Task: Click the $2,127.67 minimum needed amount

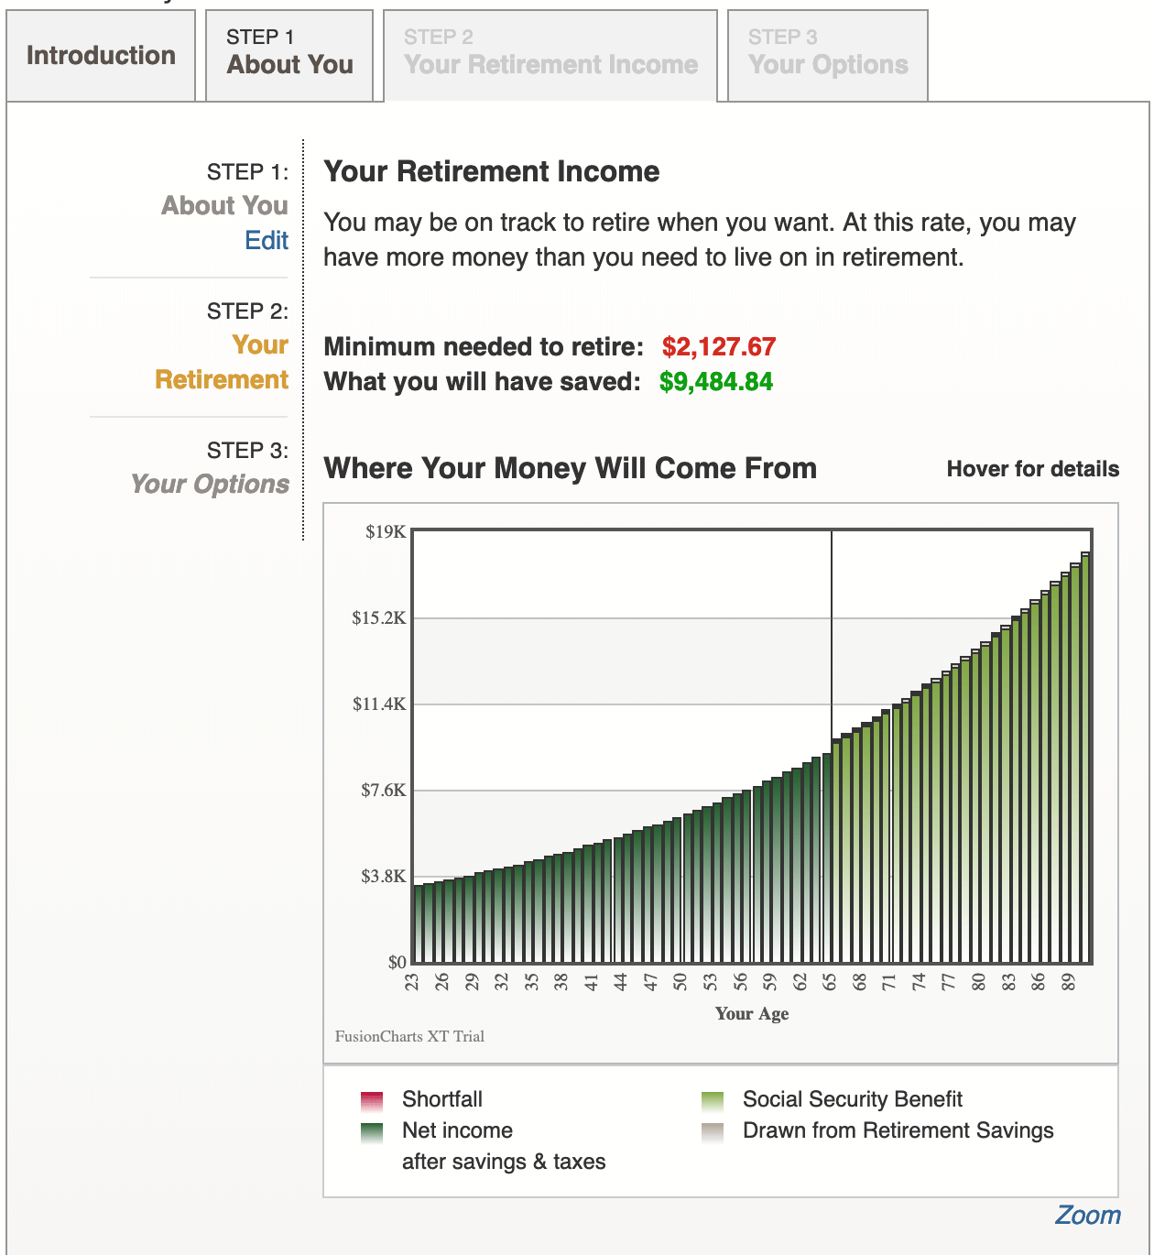Action: [x=719, y=347]
